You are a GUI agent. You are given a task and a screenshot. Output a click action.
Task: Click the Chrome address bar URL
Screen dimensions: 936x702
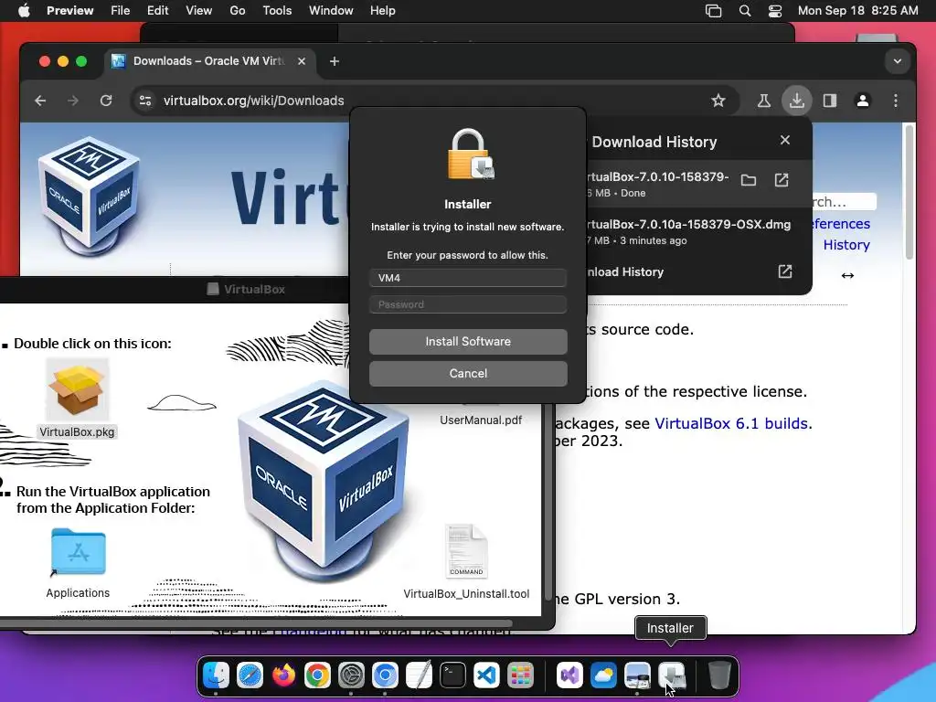click(x=254, y=101)
